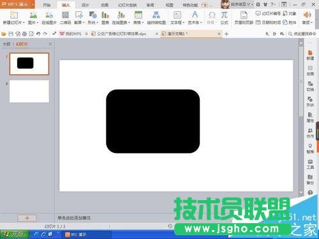Open the New (新建) sidebar panel
The image size is (319, 239).
tap(310, 55)
